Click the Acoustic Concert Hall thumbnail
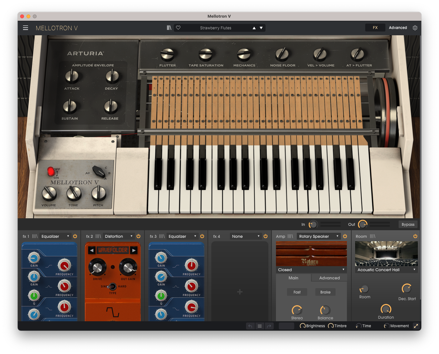 386,254
